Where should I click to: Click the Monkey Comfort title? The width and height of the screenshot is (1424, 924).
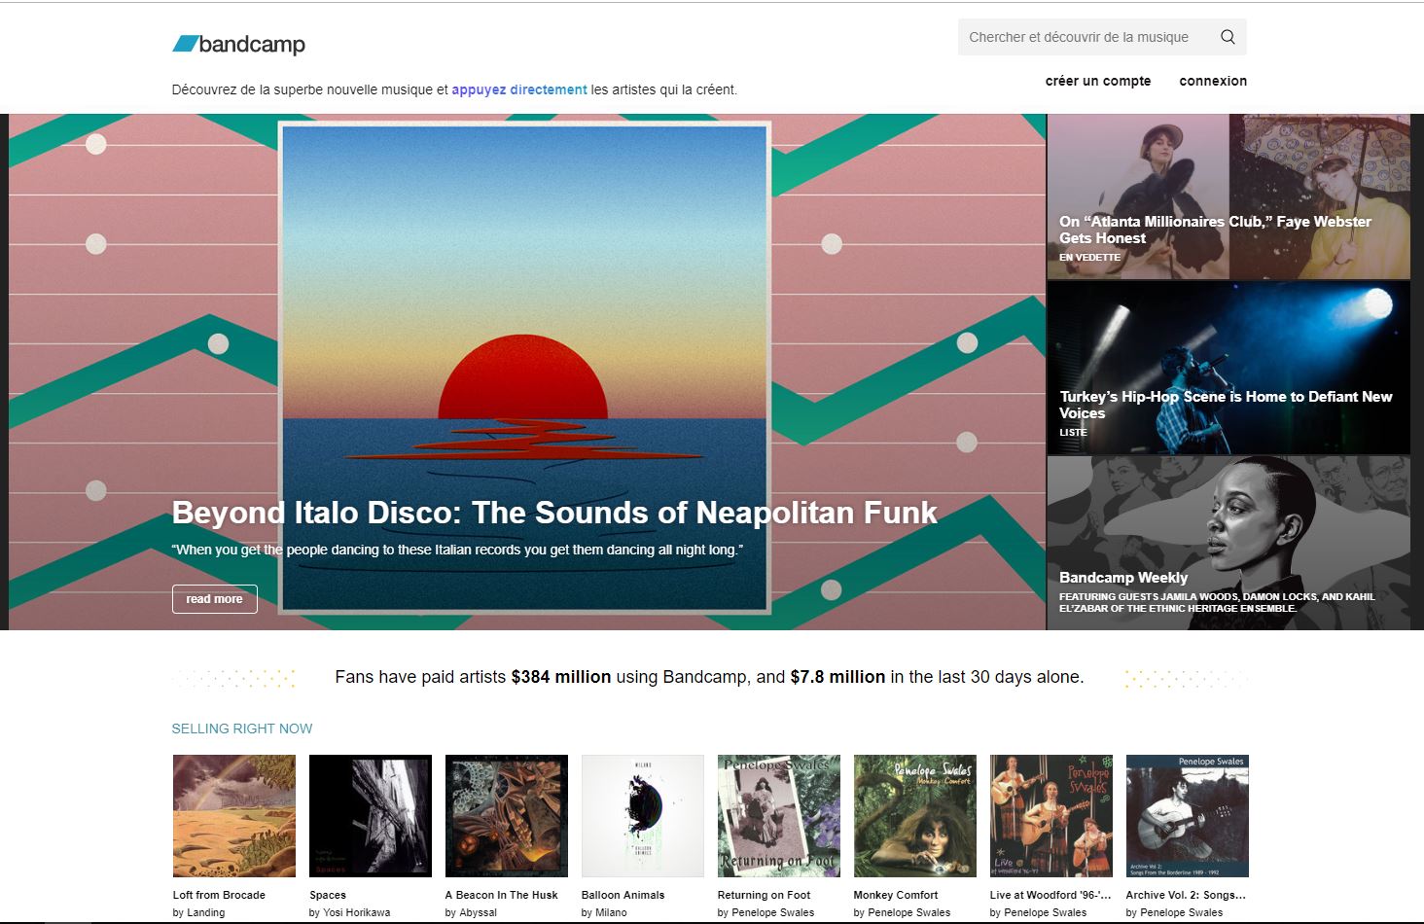(x=896, y=895)
